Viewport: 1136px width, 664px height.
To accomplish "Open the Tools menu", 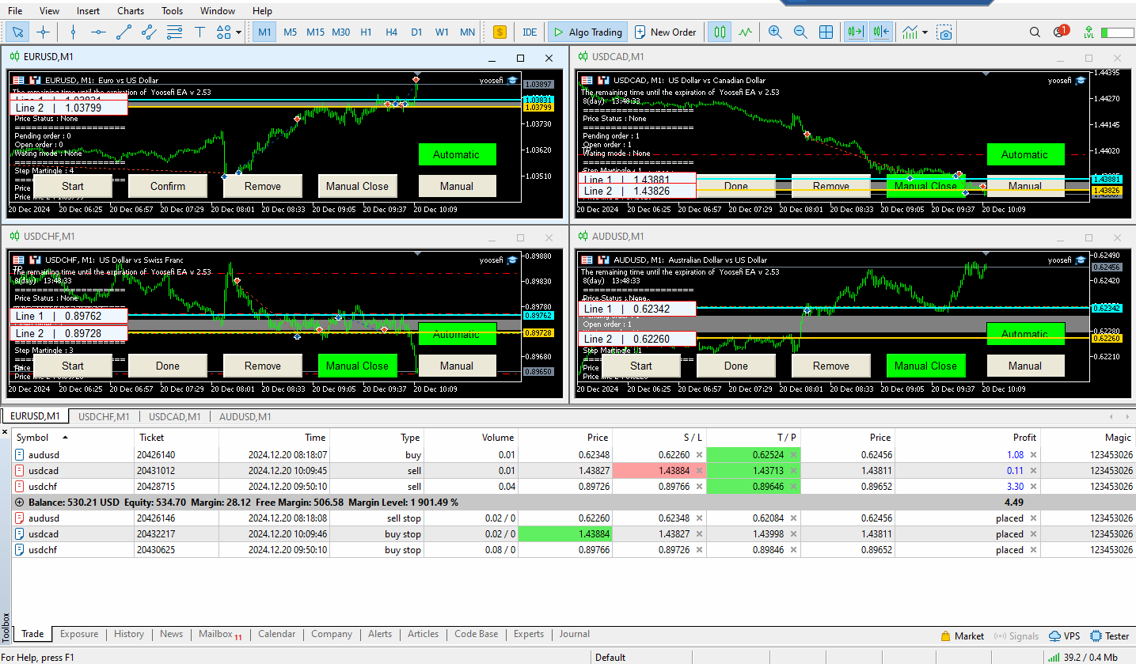I will (172, 11).
